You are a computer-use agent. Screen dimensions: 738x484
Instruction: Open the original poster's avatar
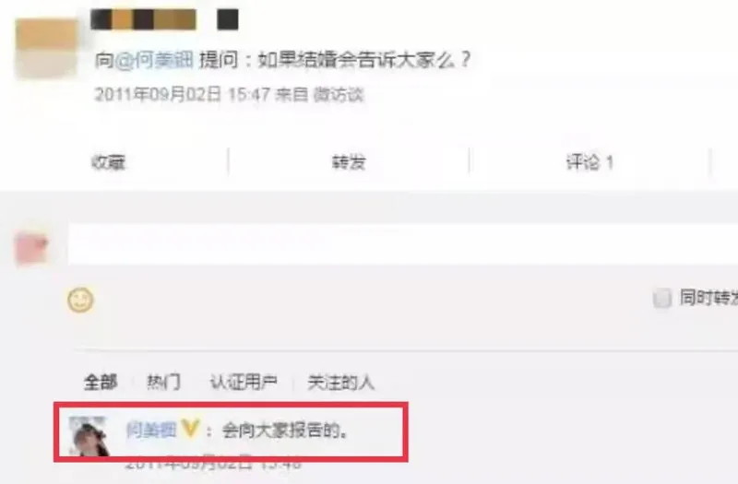[x=46, y=48]
